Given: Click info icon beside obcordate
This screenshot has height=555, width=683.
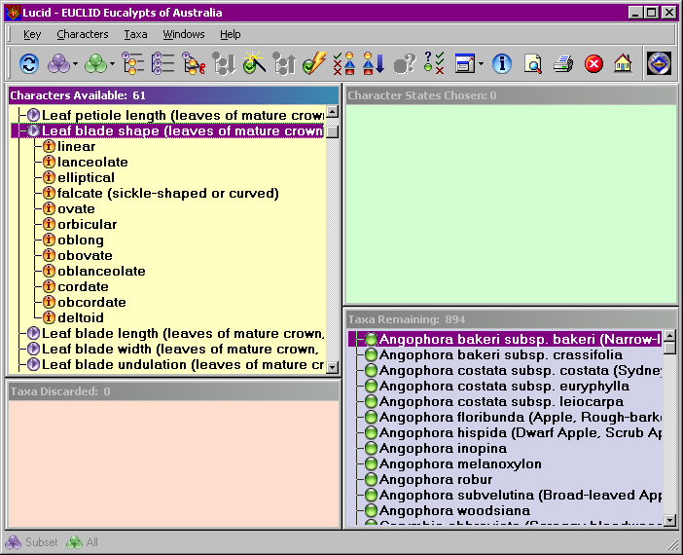Looking at the screenshot, I should coord(50,302).
